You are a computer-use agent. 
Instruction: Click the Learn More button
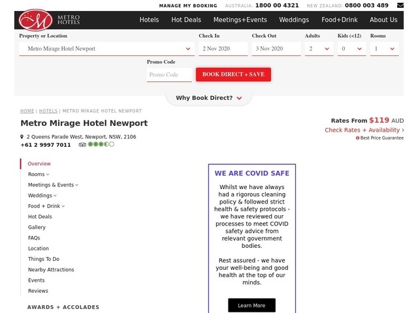tap(251, 306)
